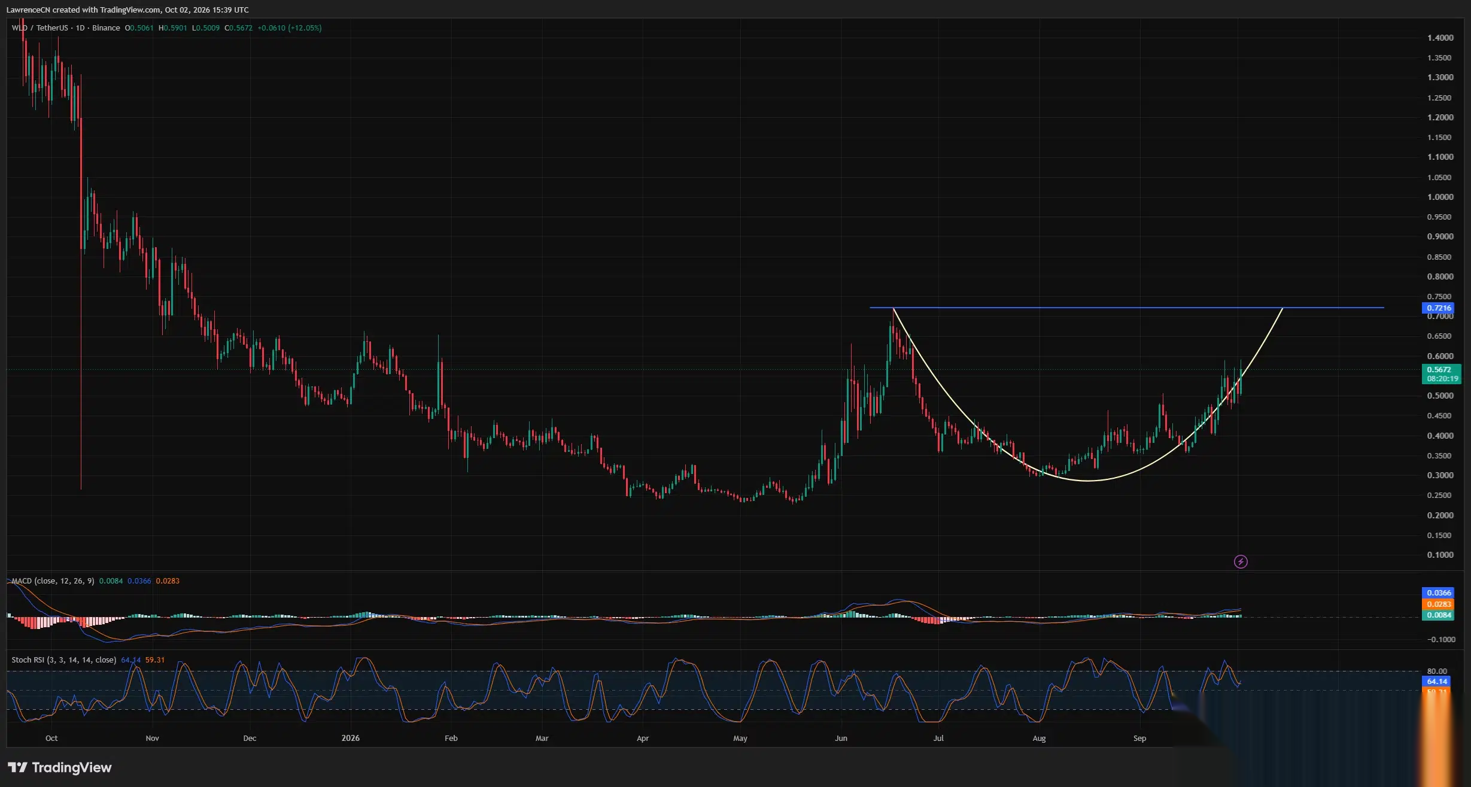
Task: Click the Jun label on the time axis
Action: click(841, 738)
